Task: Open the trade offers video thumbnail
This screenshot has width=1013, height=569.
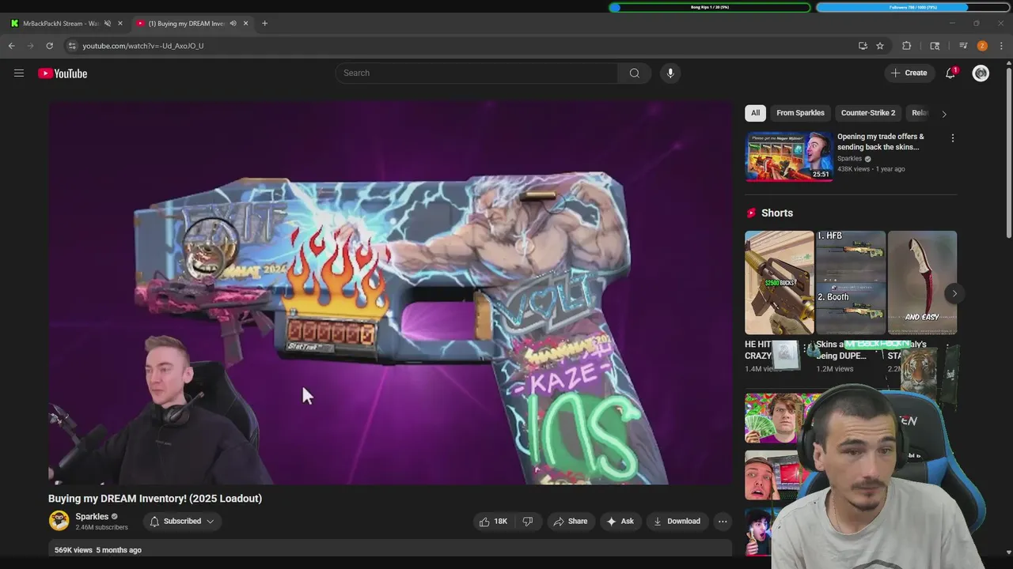Action: point(789,156)
